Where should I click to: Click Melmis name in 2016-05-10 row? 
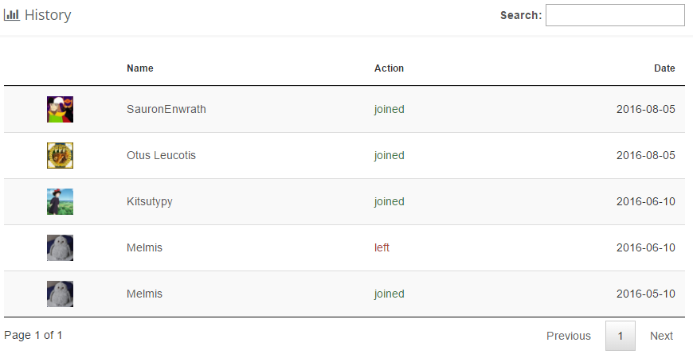pyautogui.click(x=144, y=294)
